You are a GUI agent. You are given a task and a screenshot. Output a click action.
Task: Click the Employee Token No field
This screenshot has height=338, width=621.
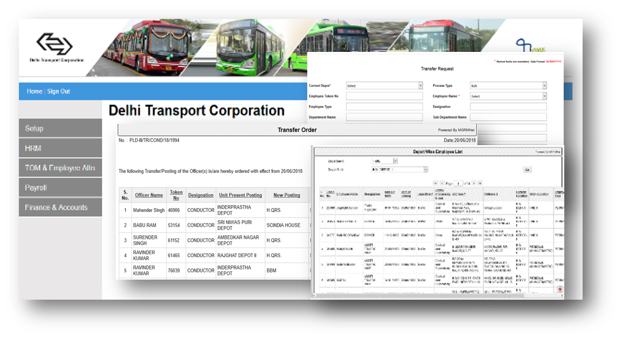(x=384, y=96)
